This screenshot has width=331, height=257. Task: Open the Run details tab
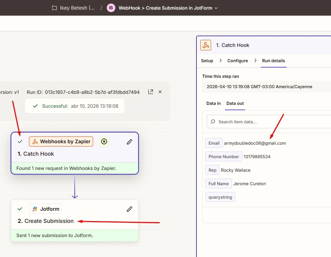point(273,61)
